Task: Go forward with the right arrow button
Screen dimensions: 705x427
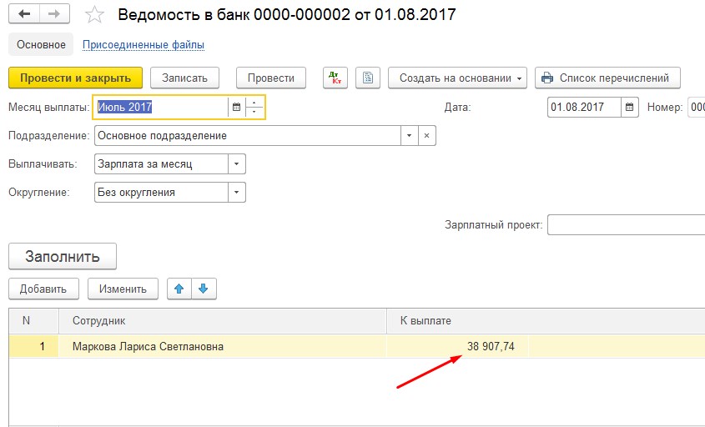Action: click(54, 14)
